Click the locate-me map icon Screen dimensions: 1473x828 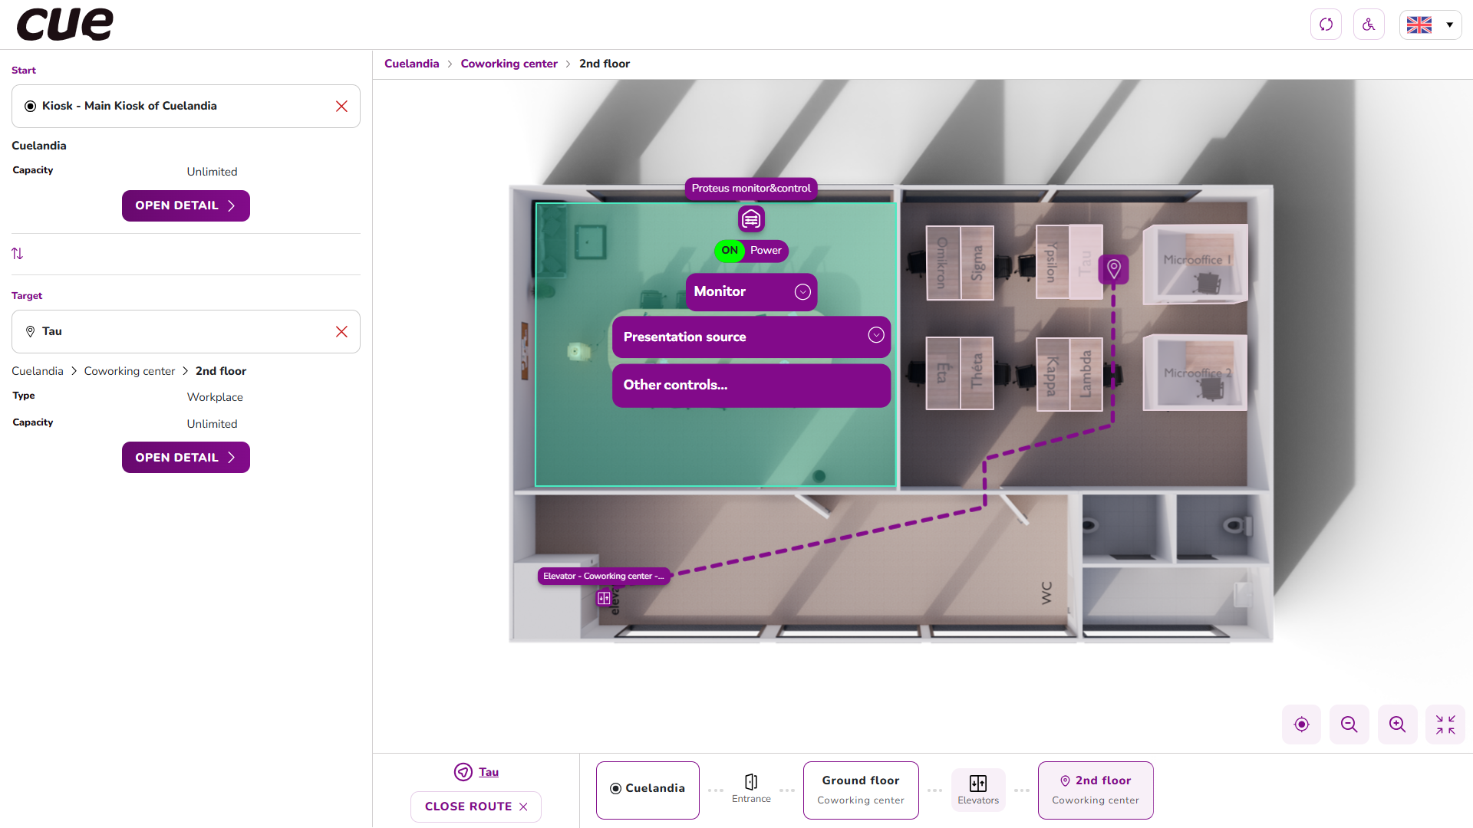[1301, 724]
